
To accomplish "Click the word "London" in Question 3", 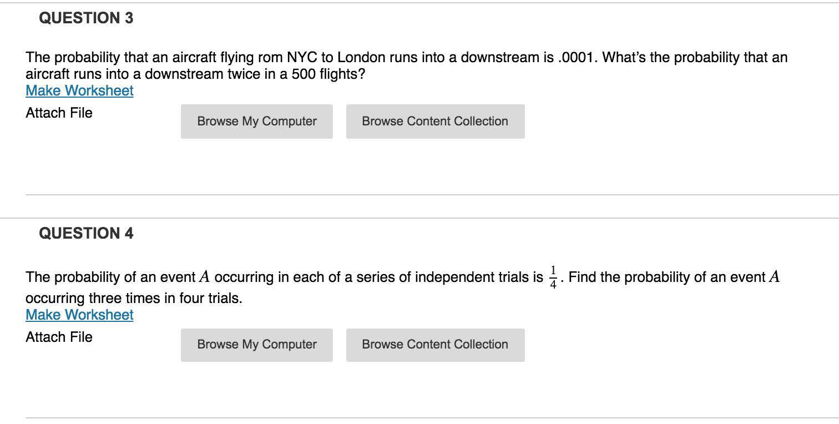I will (361, 58).
